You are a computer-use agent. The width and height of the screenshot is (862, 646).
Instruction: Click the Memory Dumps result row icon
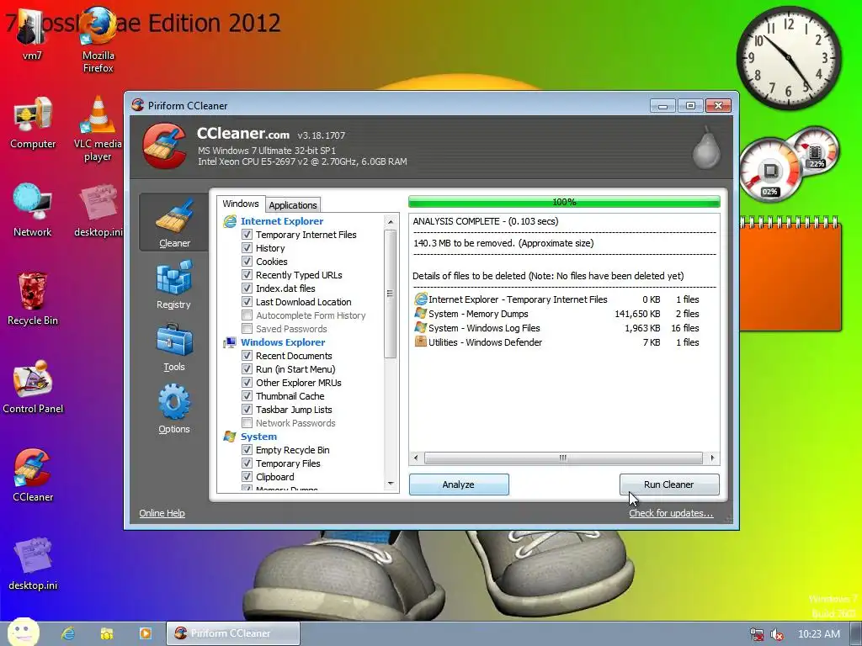click(x=421, y=314)
